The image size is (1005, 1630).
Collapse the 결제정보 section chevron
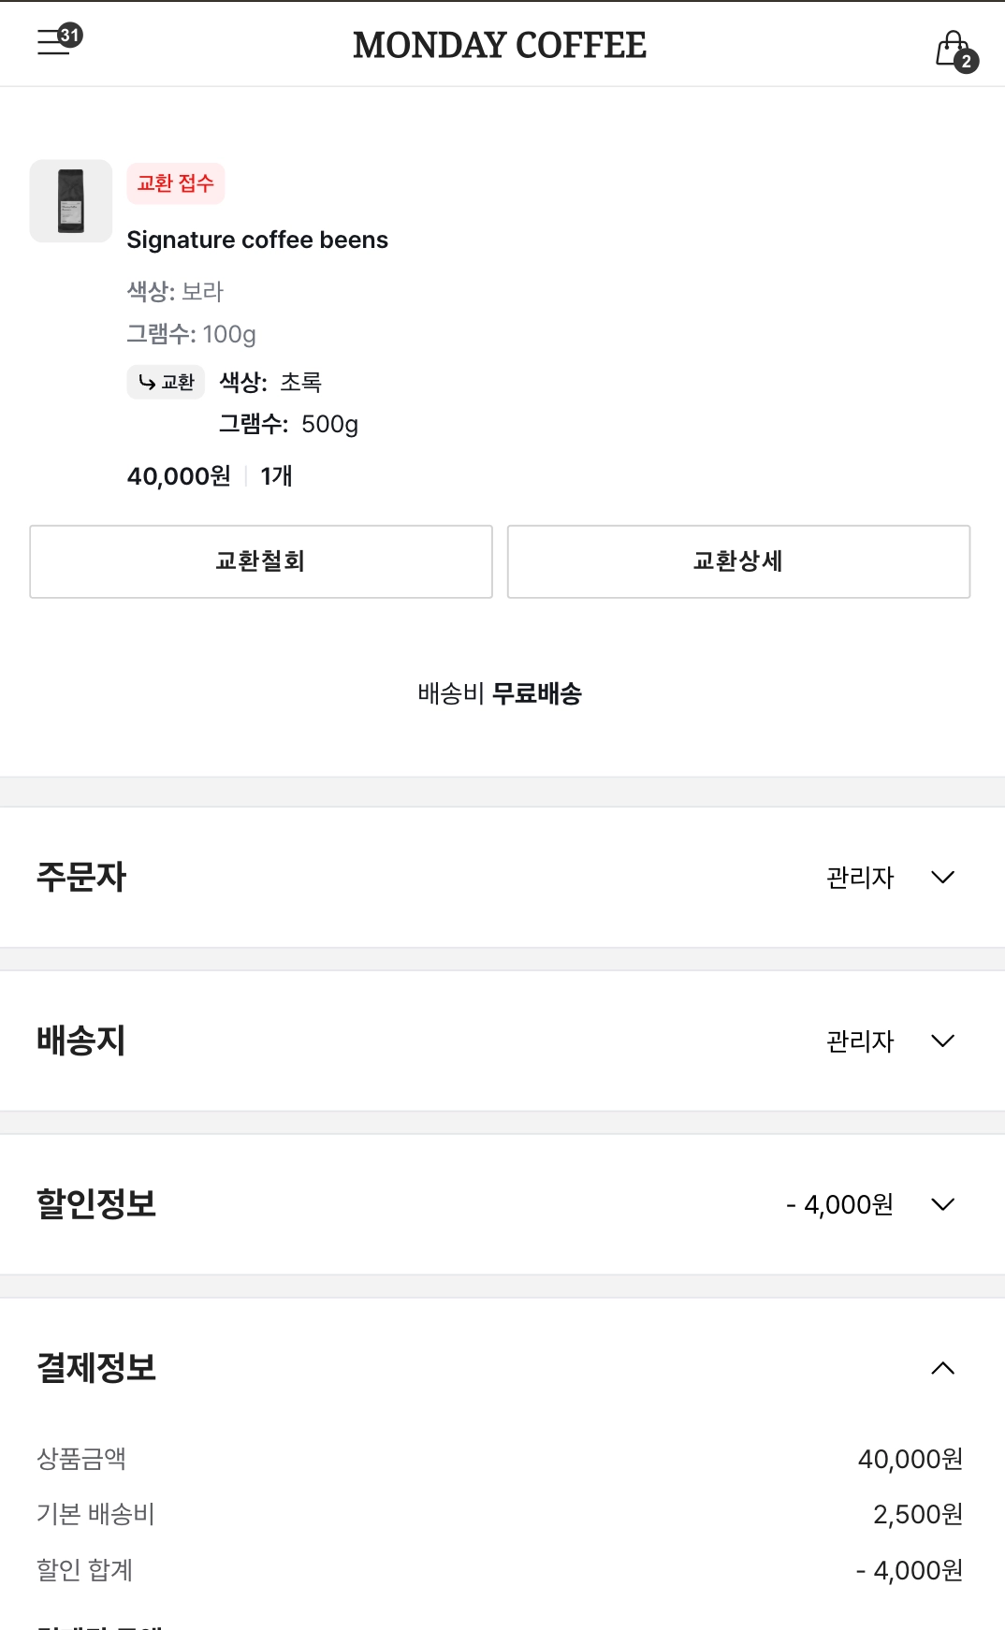(942, 1368)
